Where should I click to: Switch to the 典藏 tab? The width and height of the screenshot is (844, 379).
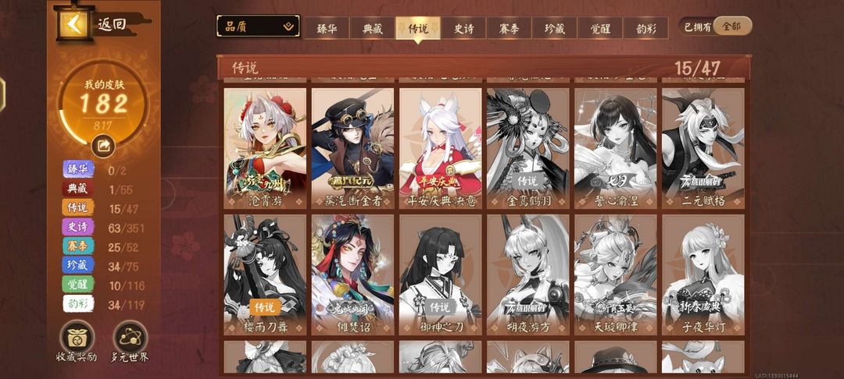click(373, 28)
